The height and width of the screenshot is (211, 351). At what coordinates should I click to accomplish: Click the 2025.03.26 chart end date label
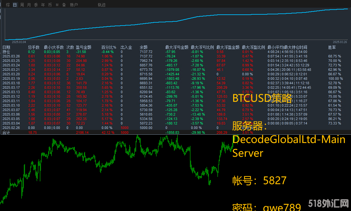340,42
